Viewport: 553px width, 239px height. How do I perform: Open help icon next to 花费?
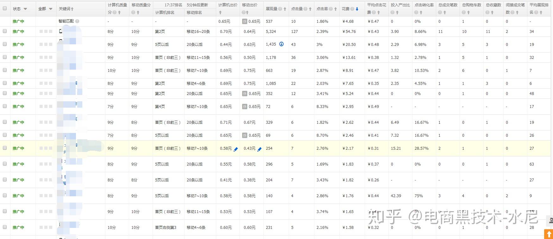(352, 9)
